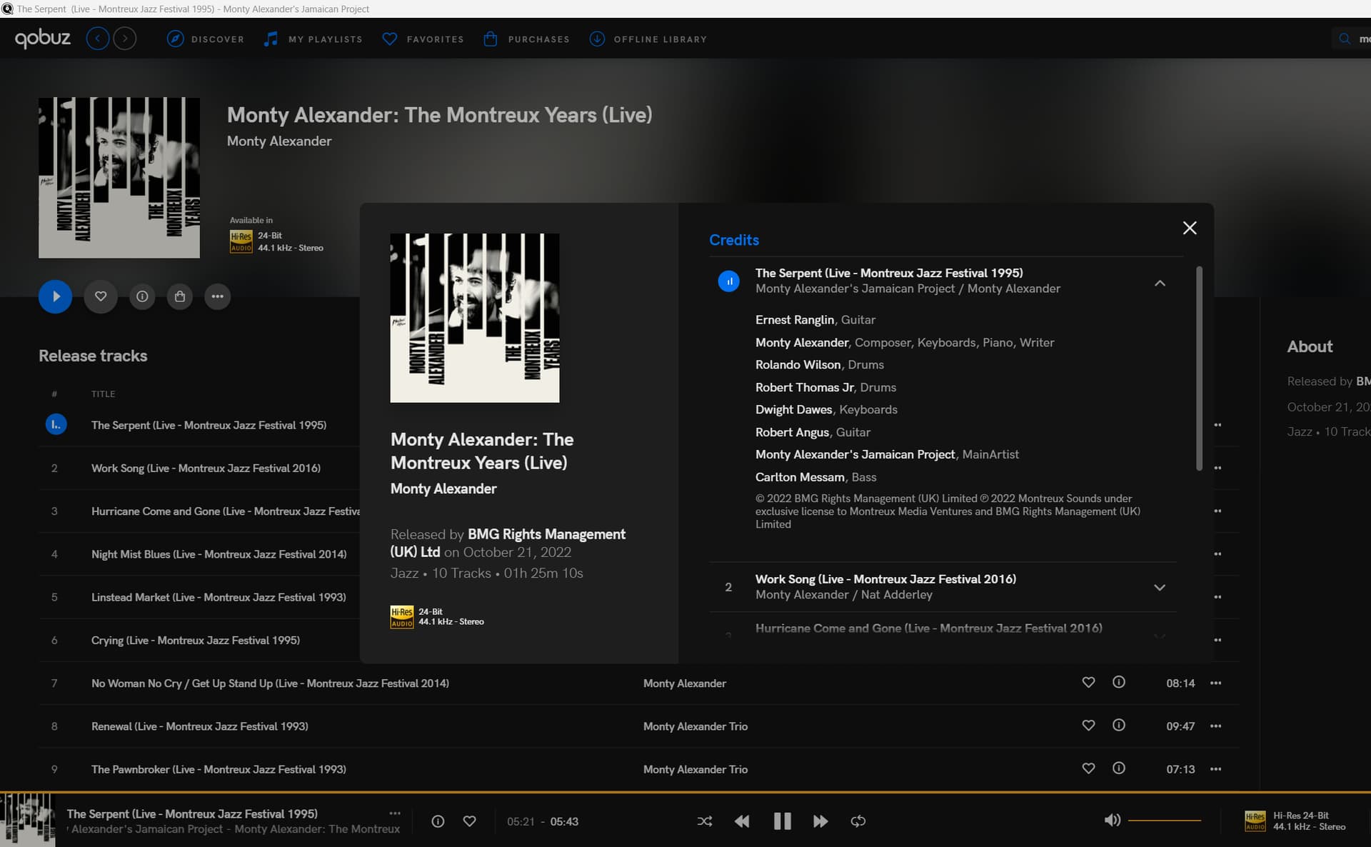Click the album purchase bag icon
Viewport: 1371px width, 847px height.
click(180, 296)
